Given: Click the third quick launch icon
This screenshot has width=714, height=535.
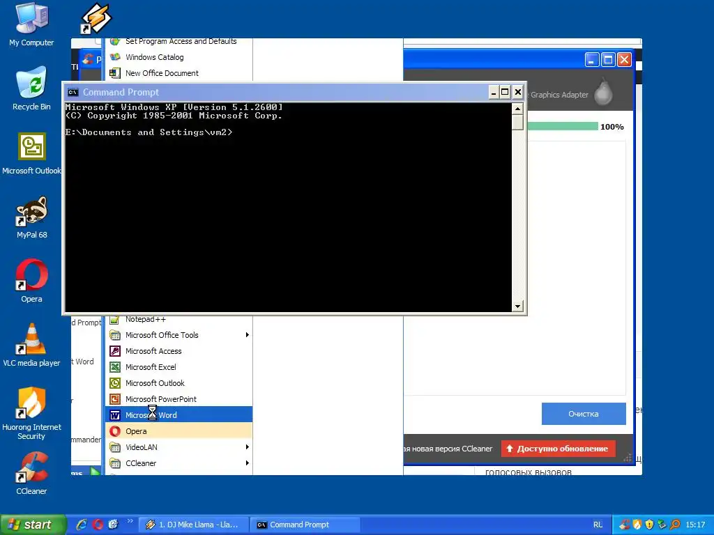Looking at the screenshot, I should click(x=113, y=525).
